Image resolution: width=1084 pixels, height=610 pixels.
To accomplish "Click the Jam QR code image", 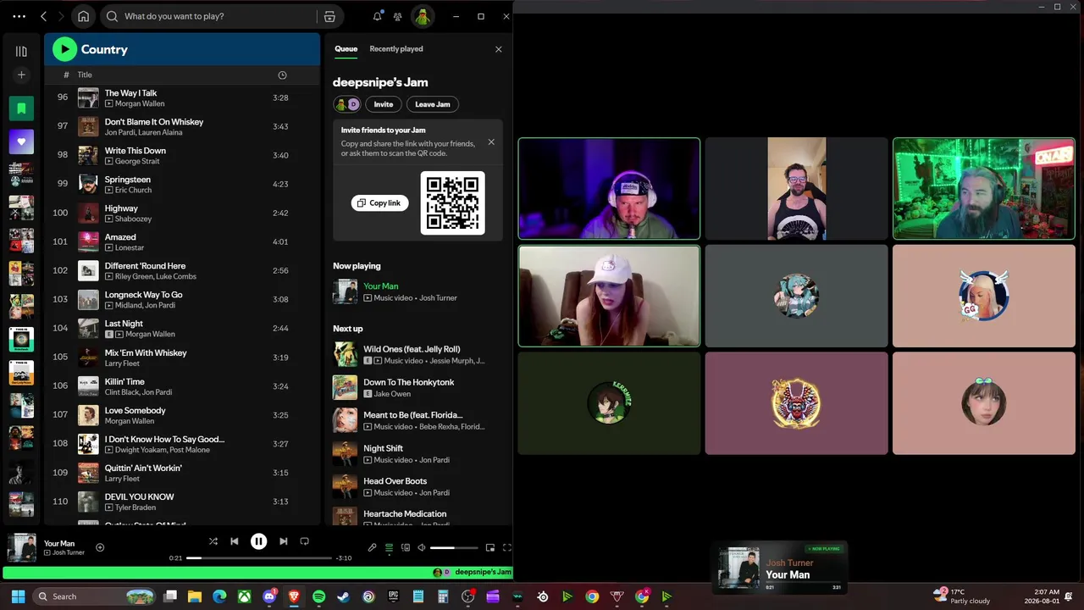I will pyautogui.click(x=453, y=202).
